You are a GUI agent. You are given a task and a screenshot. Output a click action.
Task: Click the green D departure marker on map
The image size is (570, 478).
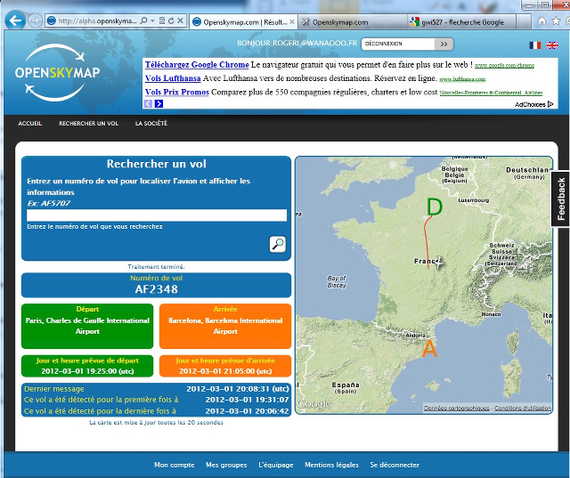click(434, 207)
